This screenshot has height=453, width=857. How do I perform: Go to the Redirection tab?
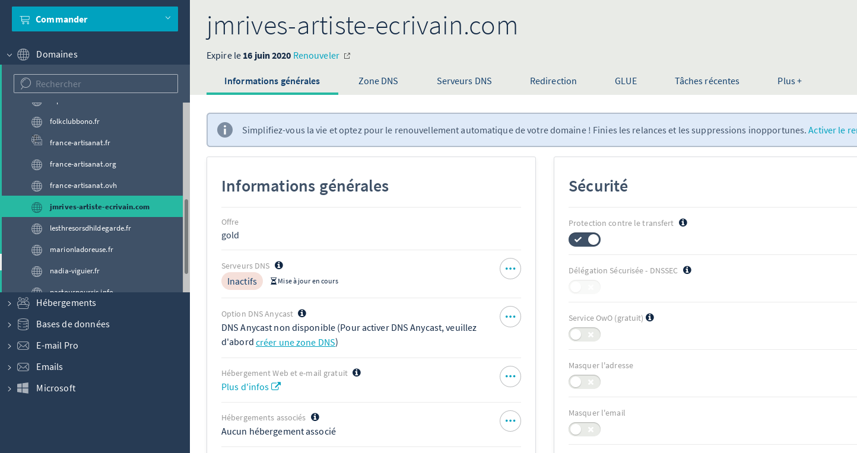click(x=553, y=81)
